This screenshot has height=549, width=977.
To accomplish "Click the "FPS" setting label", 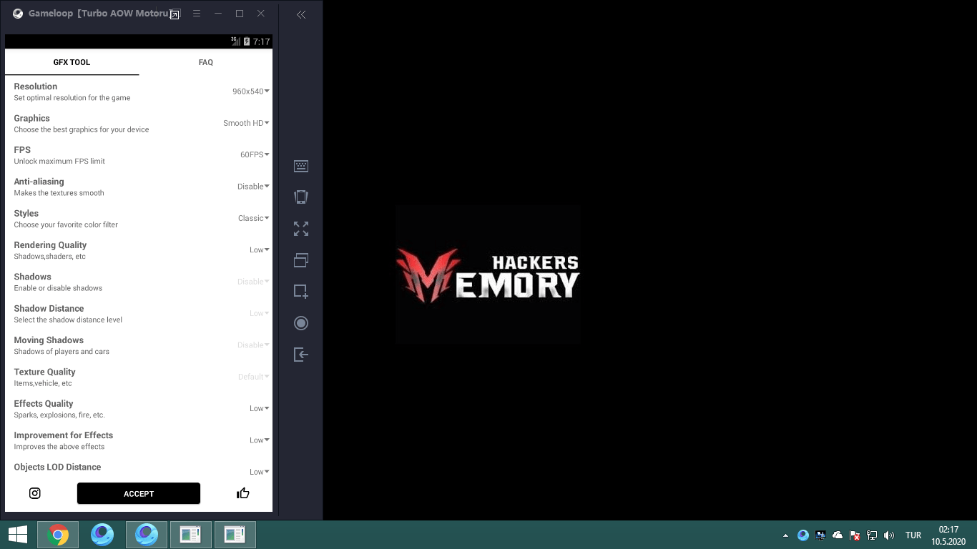I will point(22,150).
